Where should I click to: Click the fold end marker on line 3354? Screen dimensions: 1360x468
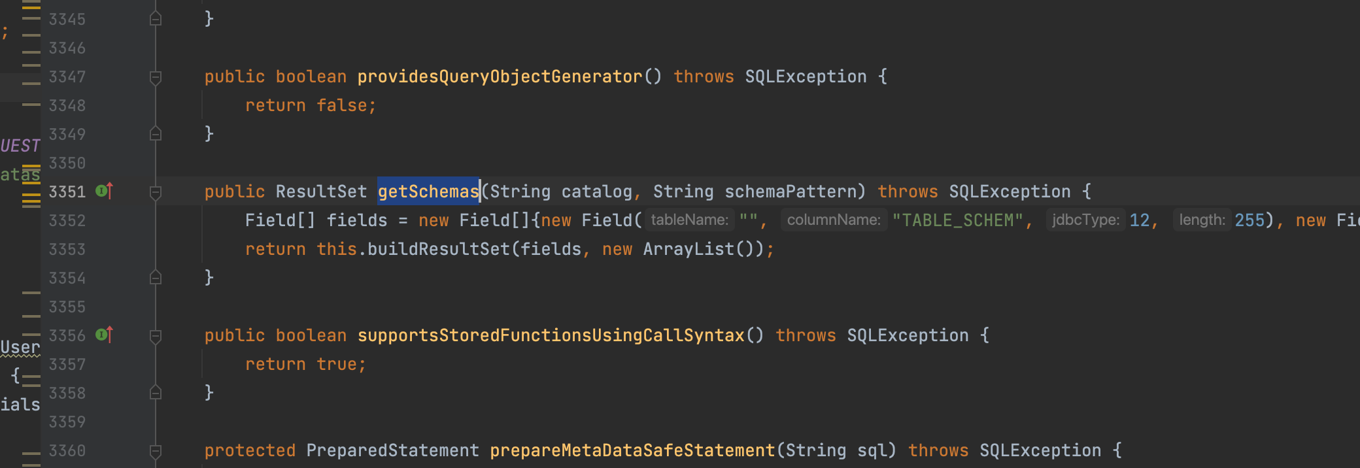(156, 277)
